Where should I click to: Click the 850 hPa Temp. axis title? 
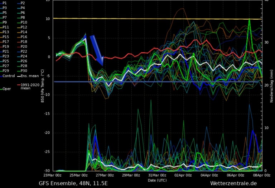[x=43, y=86]
